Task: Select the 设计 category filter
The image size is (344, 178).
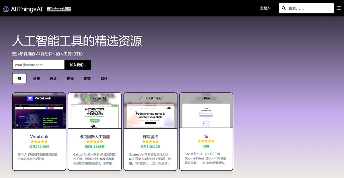Action: (53, 78)
